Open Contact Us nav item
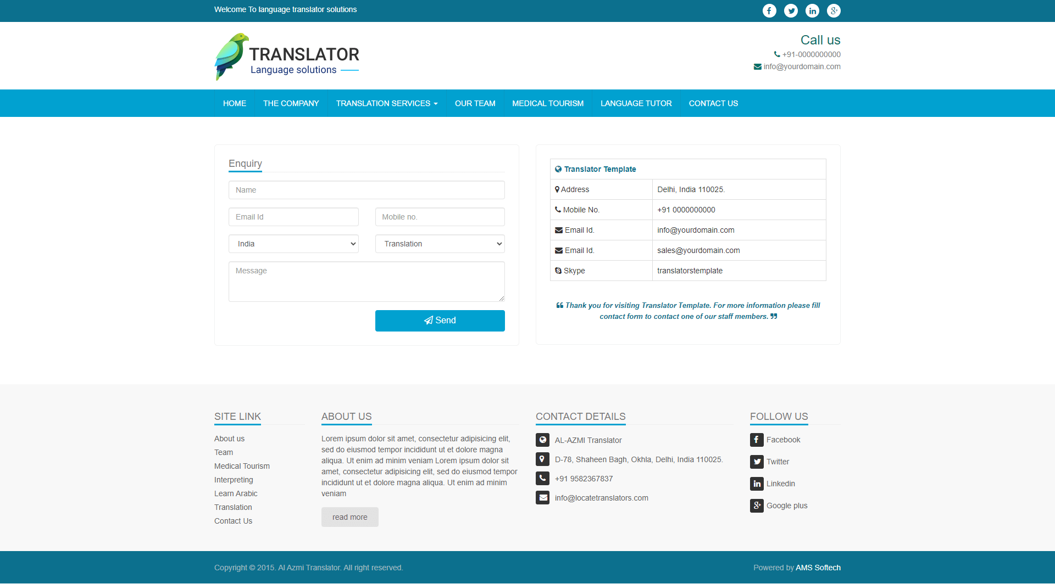This screenshot has width=1055, height=584. pyautogui.click(x=713, y=103)
